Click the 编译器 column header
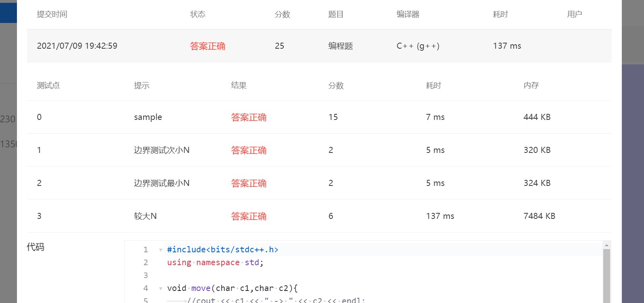Viewport: 644px width, 303px height. (x=408, y=14)
